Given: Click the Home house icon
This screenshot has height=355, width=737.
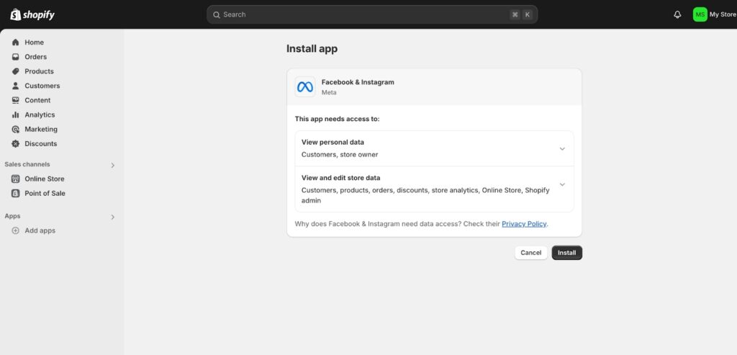Looking at the screenshot, I should (x=16, y=42).
